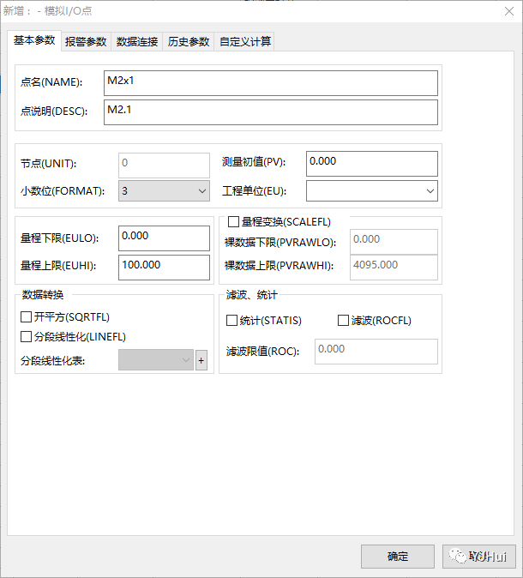Click the 节点(UNIT) field
The width and height of the screenshot is (523, 578).
164,166
